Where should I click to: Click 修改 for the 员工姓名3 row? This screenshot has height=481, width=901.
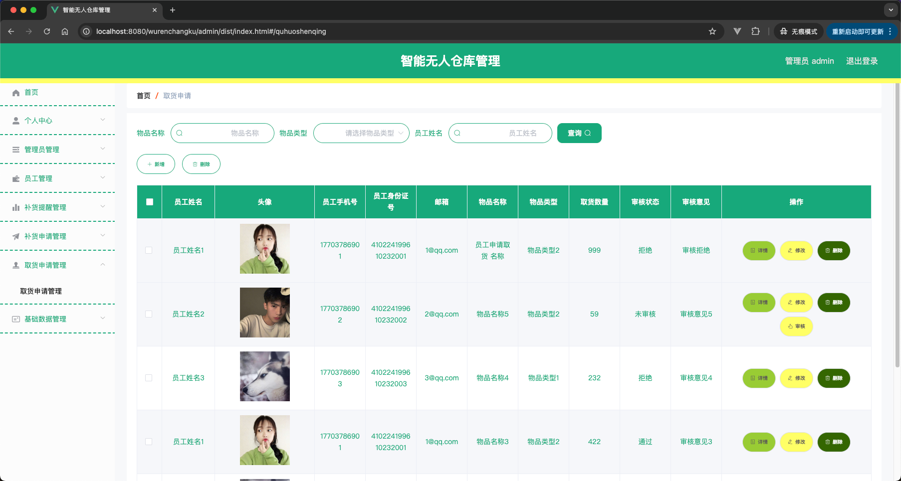tap(796, 378)
